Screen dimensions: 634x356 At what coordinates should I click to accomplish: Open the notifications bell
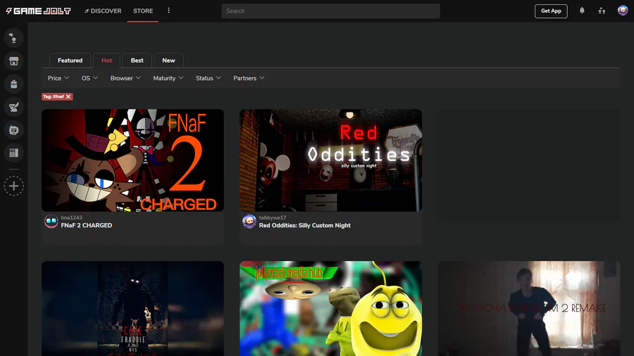pyautogui.click(x=582, y=11)
